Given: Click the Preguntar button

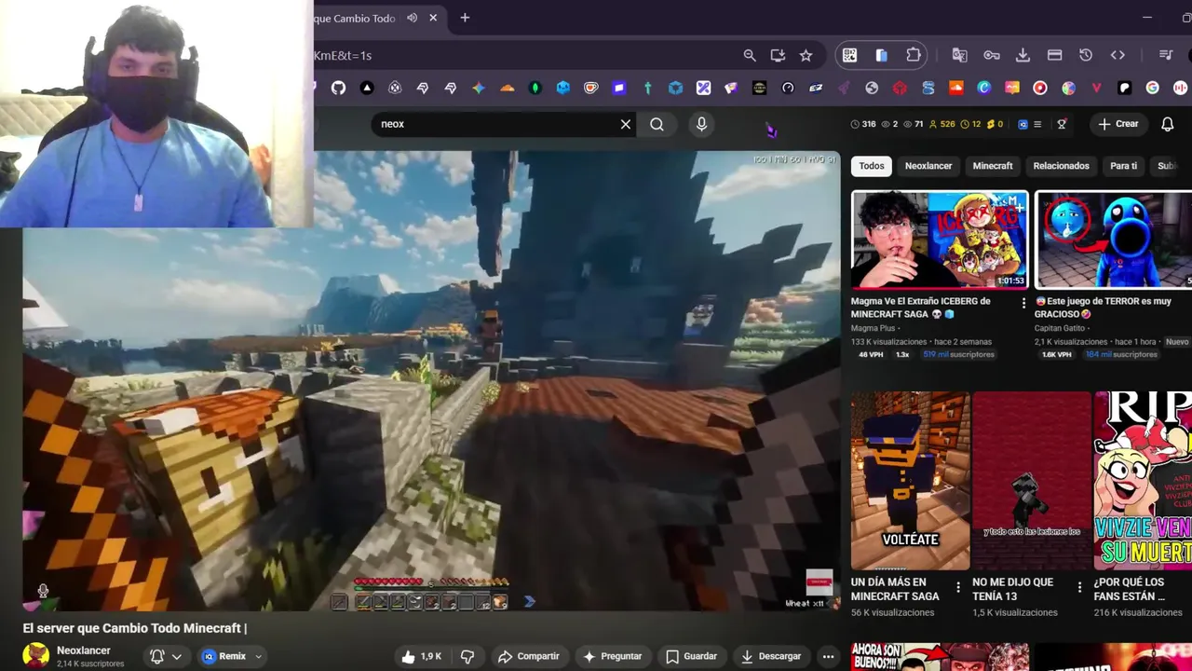Looking at the screenshot, I should [x=612, y=656].
